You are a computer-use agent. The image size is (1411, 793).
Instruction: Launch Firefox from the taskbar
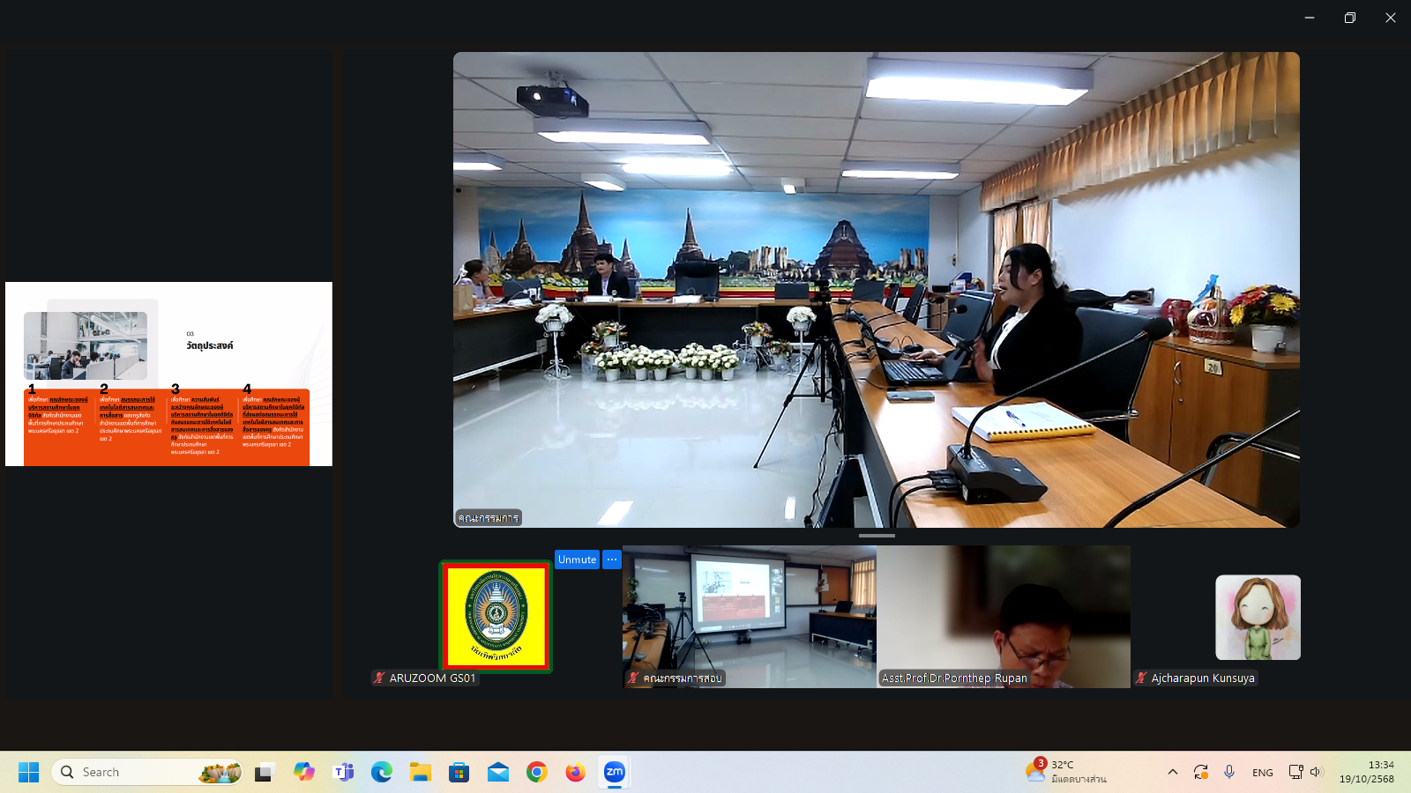(x=575, y=772)
